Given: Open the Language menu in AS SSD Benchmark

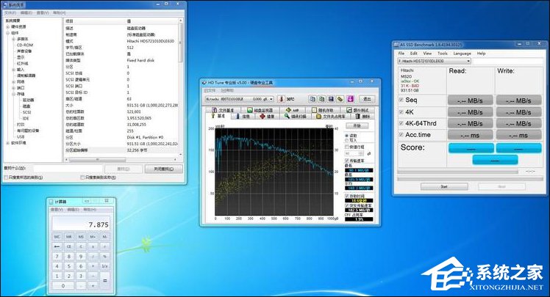Looking at the screenshot, I should click(x=462, y=53).
